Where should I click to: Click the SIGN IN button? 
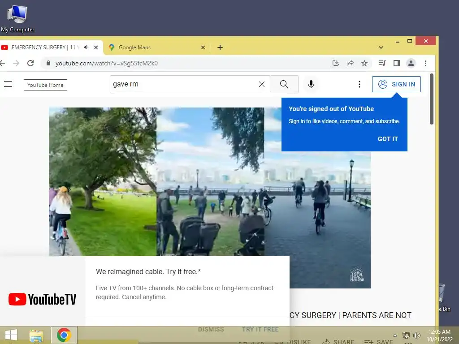pyautogui.click(x=396, y=84)
